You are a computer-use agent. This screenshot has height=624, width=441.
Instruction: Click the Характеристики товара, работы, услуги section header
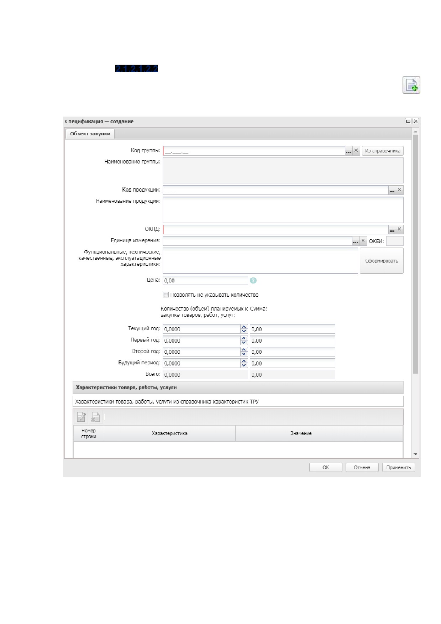[x=238, y=388]
